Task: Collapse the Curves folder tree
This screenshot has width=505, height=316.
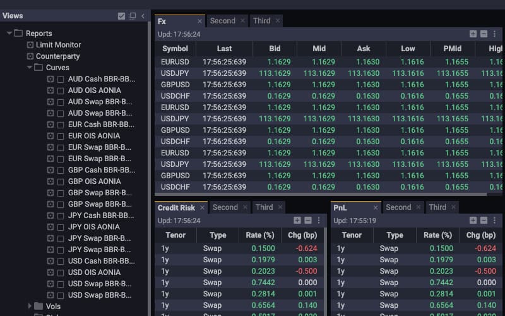Action: 30,68
